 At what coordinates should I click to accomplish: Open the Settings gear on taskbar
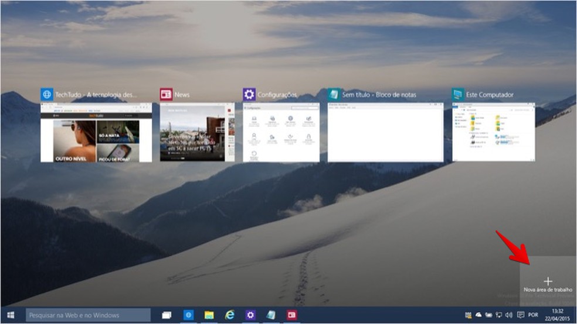tap(250, 315)
